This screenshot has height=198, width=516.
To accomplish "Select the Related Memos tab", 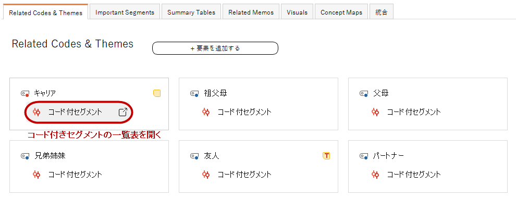I will [x=251, y=13].
